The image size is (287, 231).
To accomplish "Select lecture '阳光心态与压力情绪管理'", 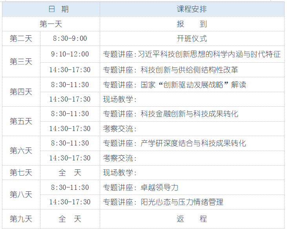I will click(x=182, y=202).
